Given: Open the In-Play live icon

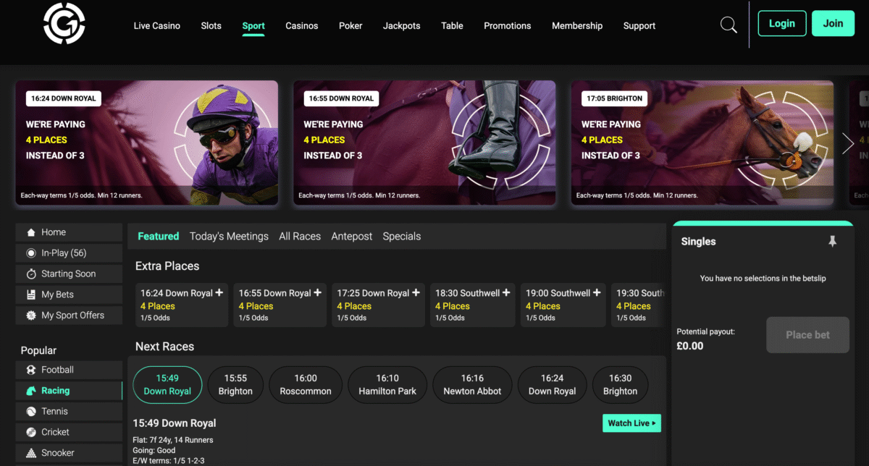Looking at the screenshot, I should [x=31, y=253].
